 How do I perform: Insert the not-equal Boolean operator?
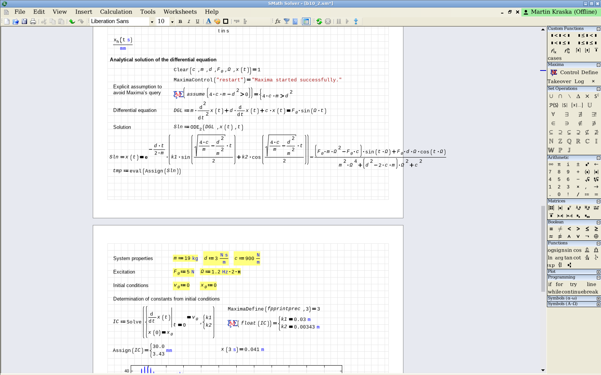coord(560,229)
